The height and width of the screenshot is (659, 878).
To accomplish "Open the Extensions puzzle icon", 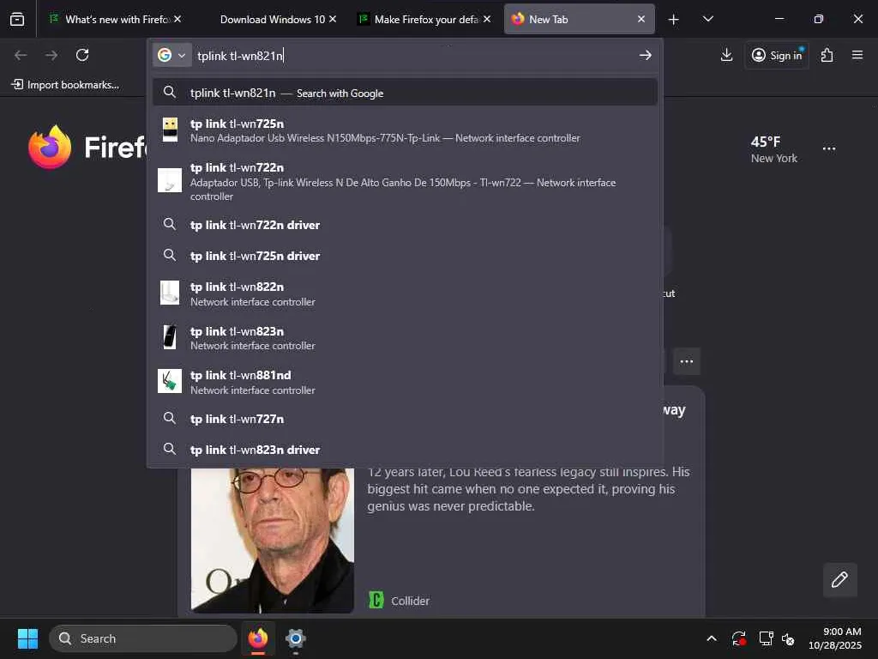I will 827,55.
